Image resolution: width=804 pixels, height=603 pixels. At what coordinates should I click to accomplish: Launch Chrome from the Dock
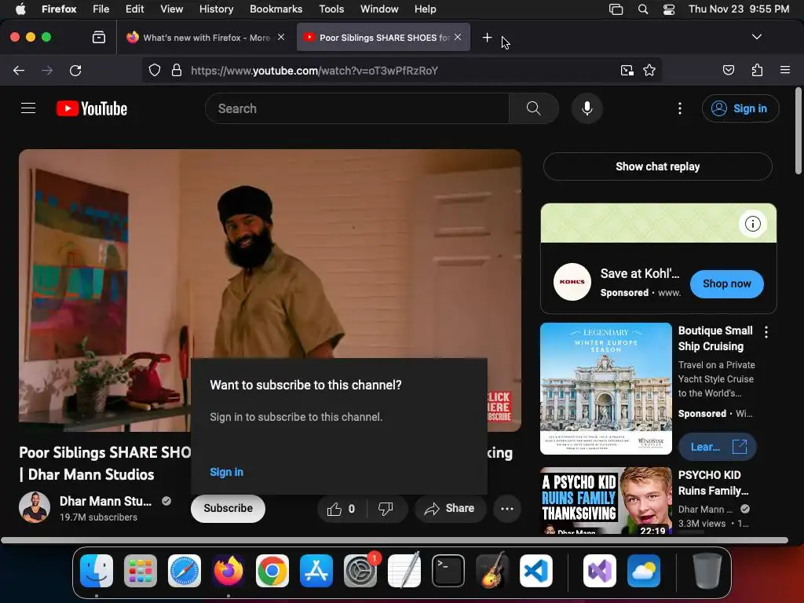pyautogui.click(x=272, y=571)
